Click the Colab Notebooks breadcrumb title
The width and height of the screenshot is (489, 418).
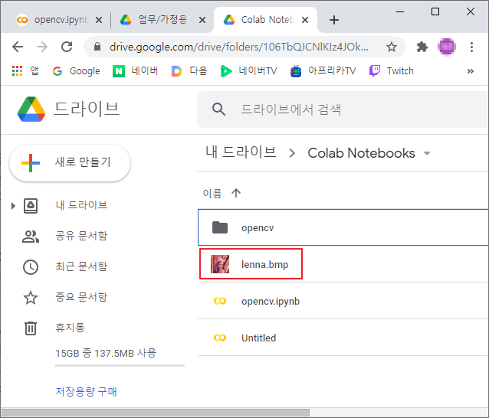pos(361,153)
